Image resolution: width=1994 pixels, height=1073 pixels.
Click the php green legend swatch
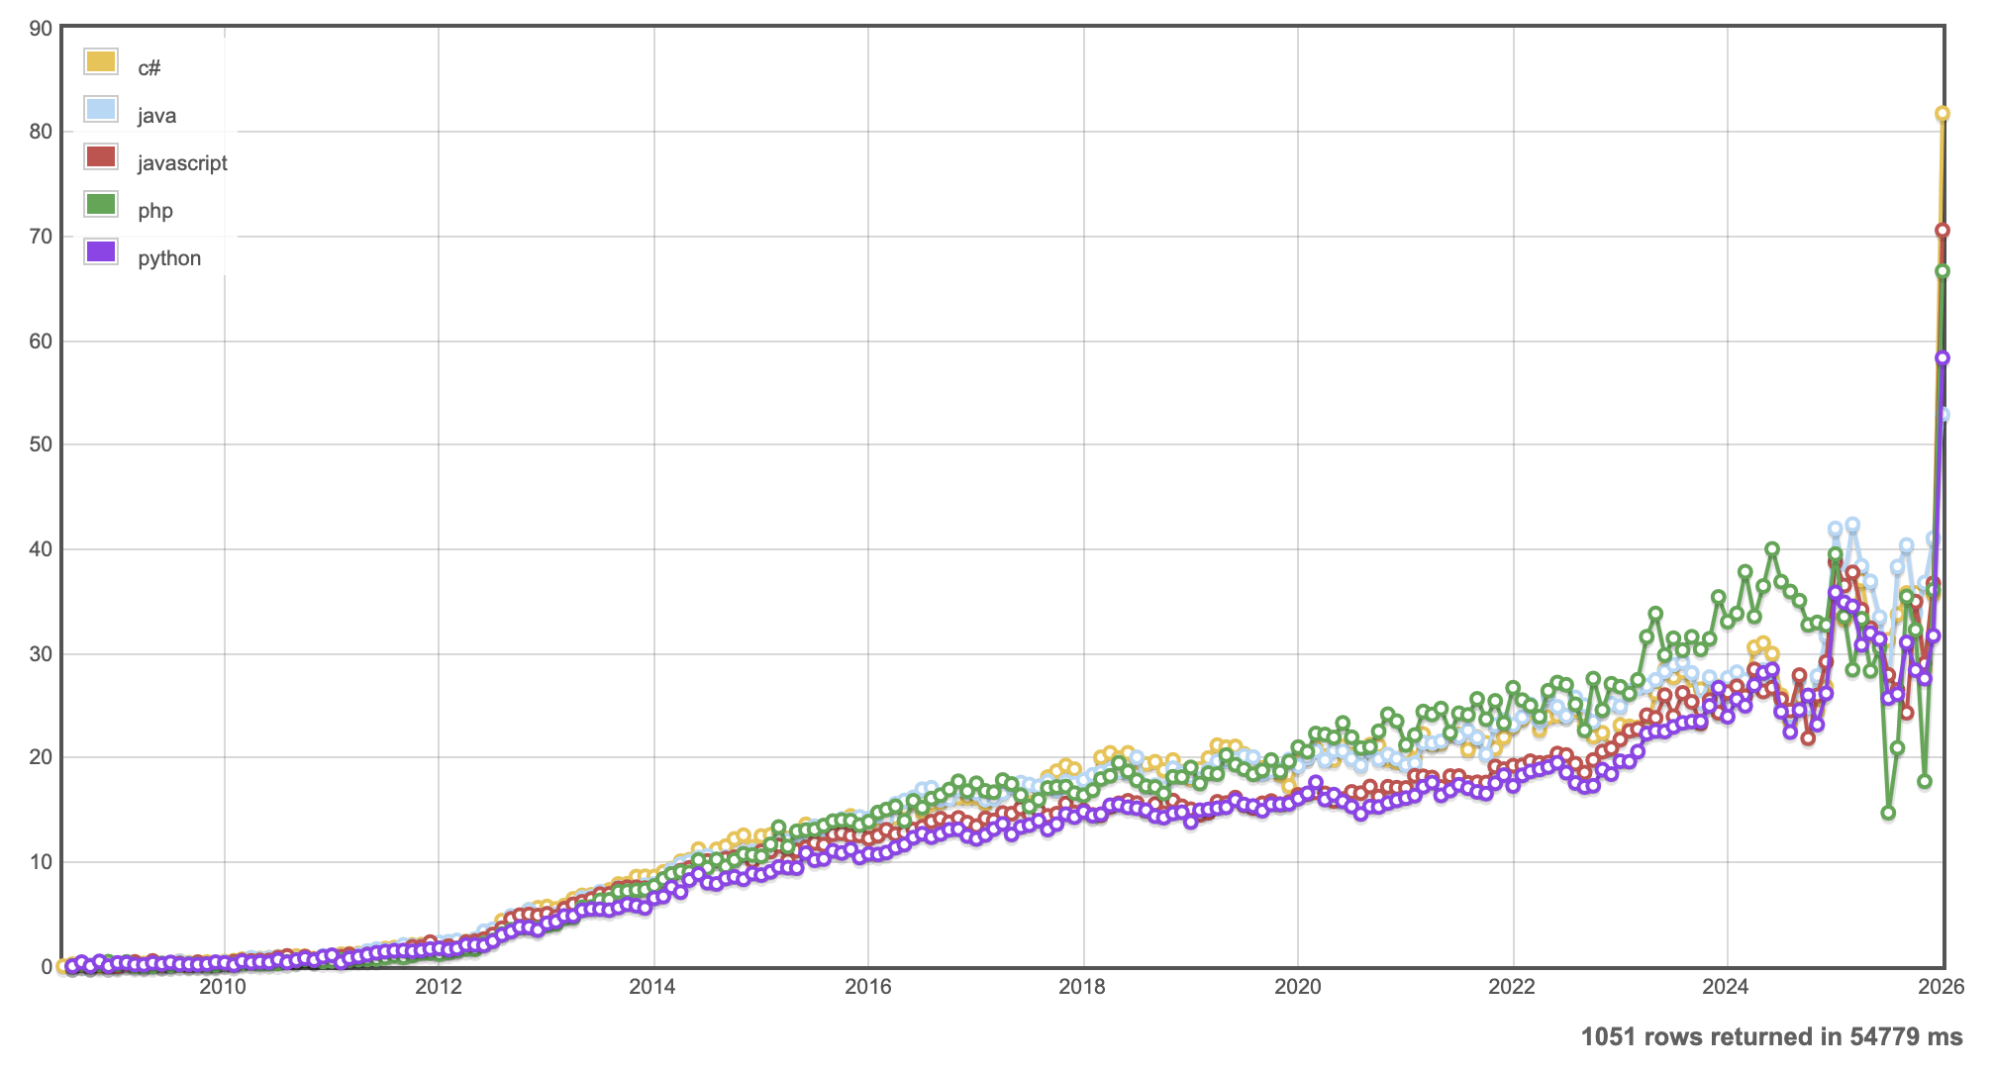101,205
